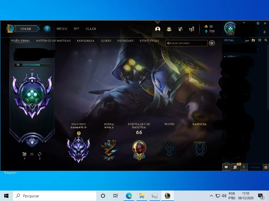Click the Add Friend icon in Social
This screenshot has width=269, height=201.
click(x=247, y=40)
